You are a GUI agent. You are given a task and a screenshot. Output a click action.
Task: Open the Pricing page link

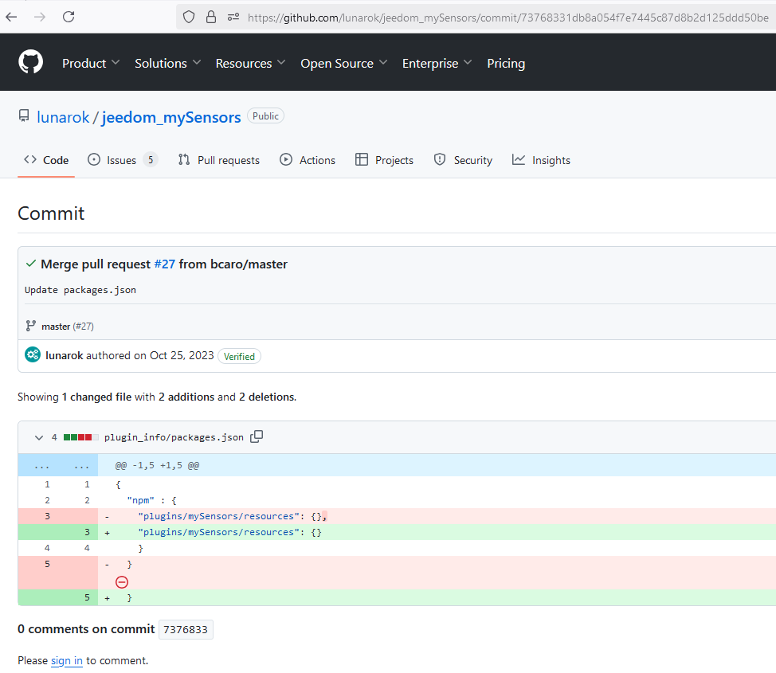[x=506, y=64]
